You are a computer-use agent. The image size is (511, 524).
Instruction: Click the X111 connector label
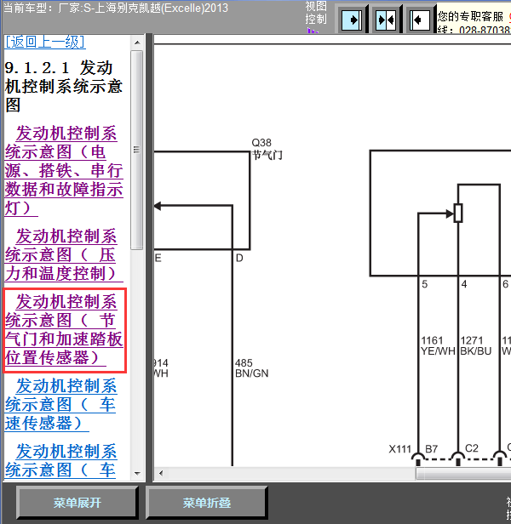[x=399, y=449]
